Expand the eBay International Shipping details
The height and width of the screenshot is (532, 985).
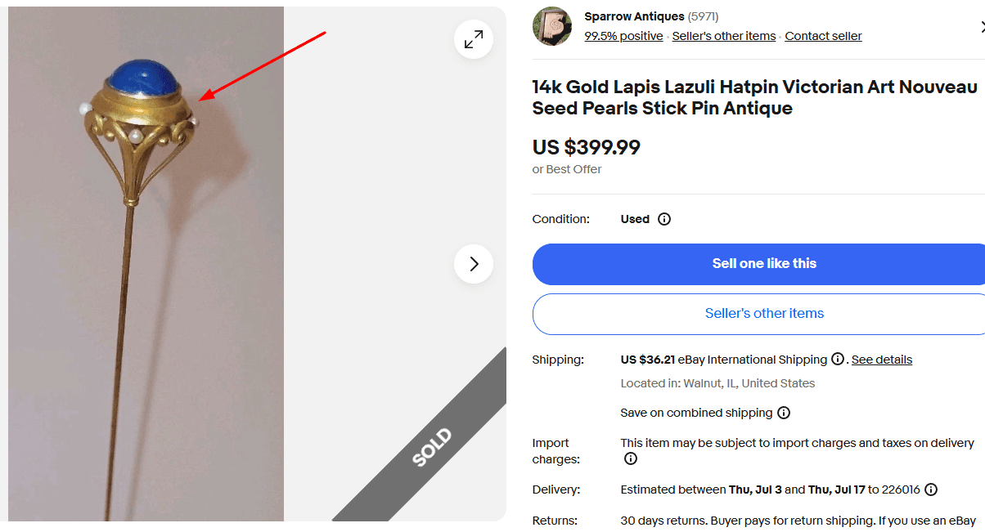pyautogui.click(x=881, y=360)
